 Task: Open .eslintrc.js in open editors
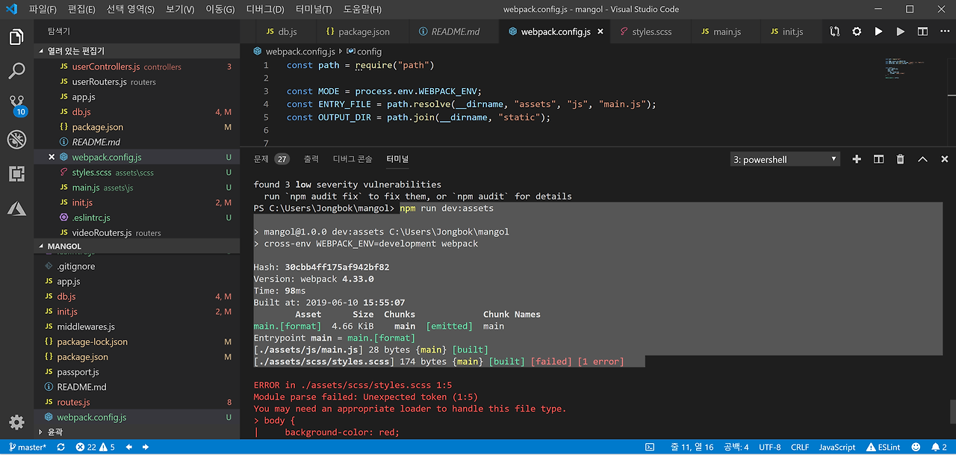(138, 217)
